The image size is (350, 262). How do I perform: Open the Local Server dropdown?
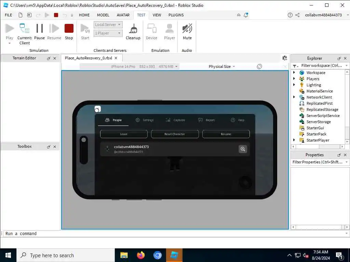[x=108, y=25]
